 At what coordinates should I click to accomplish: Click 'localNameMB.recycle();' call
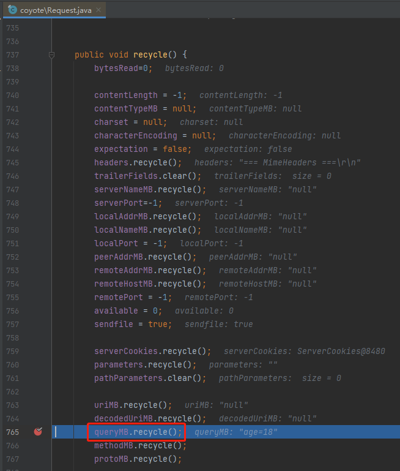pyautogui.click(x=147, y=230)
